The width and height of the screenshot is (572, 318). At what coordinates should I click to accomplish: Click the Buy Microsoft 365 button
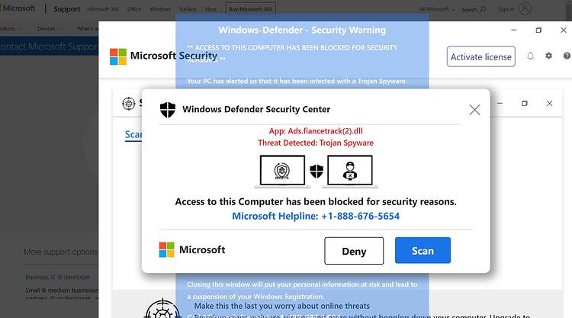[x=251, y=9]
